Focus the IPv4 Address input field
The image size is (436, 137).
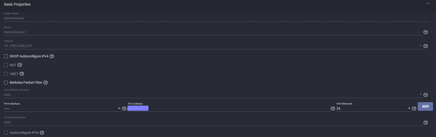(x=229, y=108)
